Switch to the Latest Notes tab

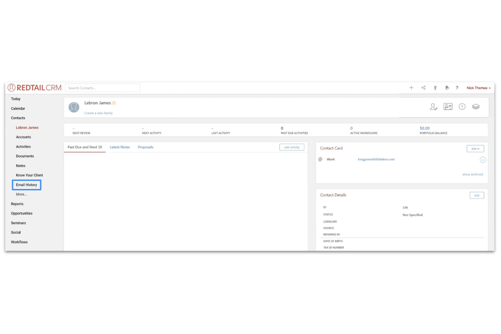[120, 147]
